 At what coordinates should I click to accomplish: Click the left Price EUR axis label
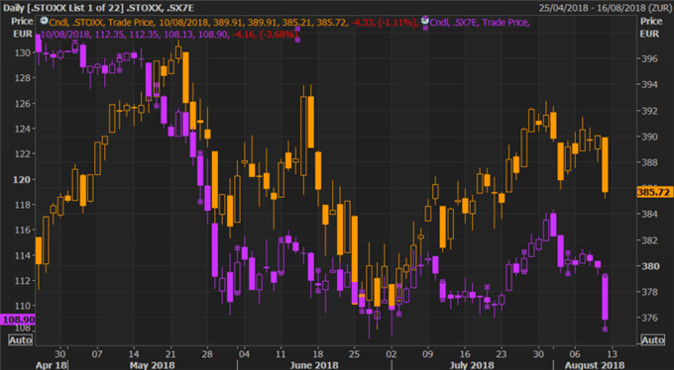point(23,28)
